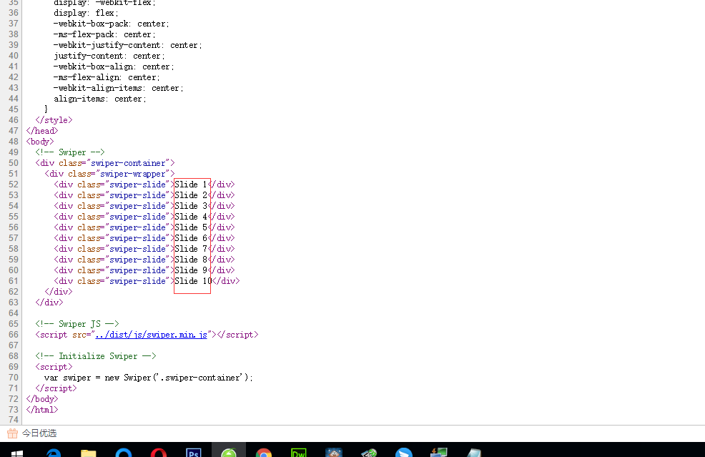The height and width of the screenshot is (457, 705).
Task: Open the swiper.min.js script link
Action: [x=151, y=335]
